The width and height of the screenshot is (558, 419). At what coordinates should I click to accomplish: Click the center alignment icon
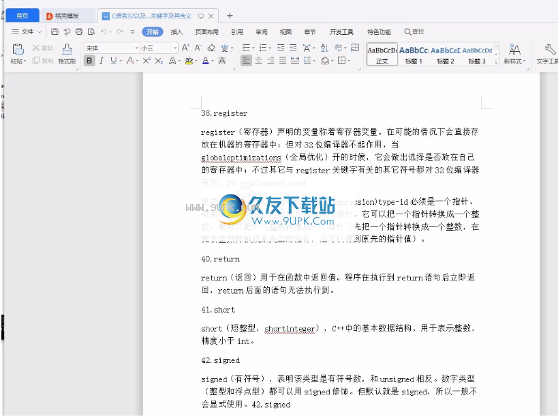(259, 61)
